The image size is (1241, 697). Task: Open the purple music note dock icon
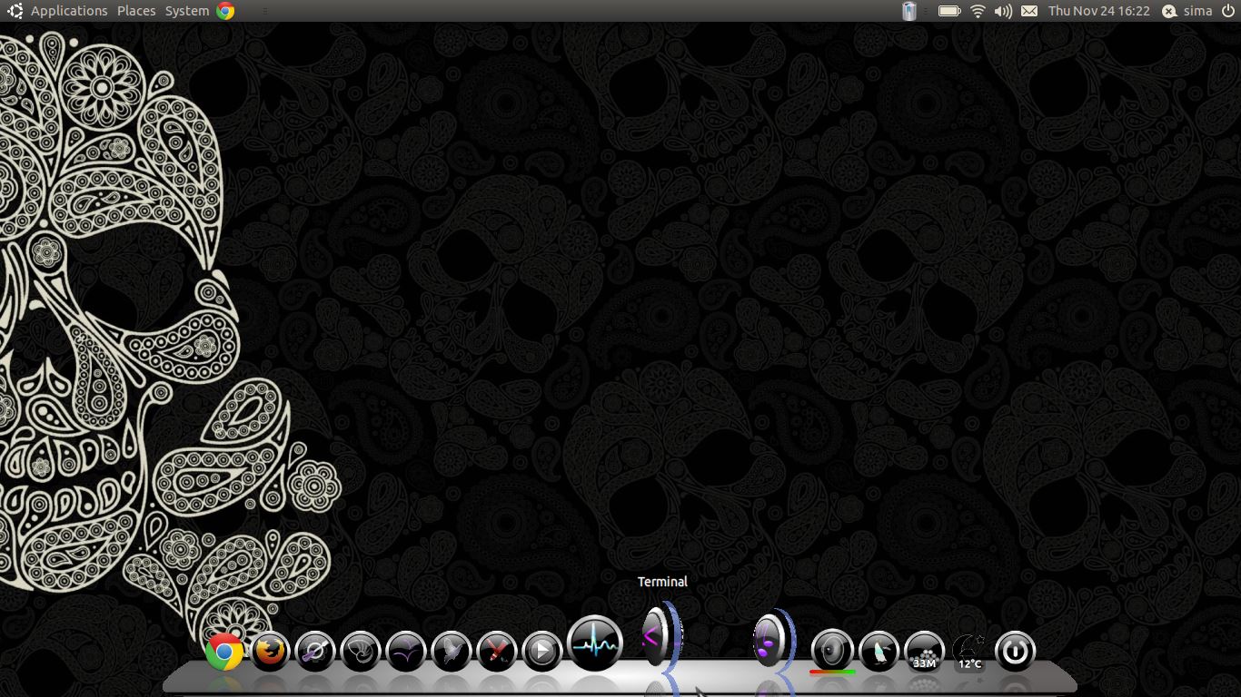773,639
